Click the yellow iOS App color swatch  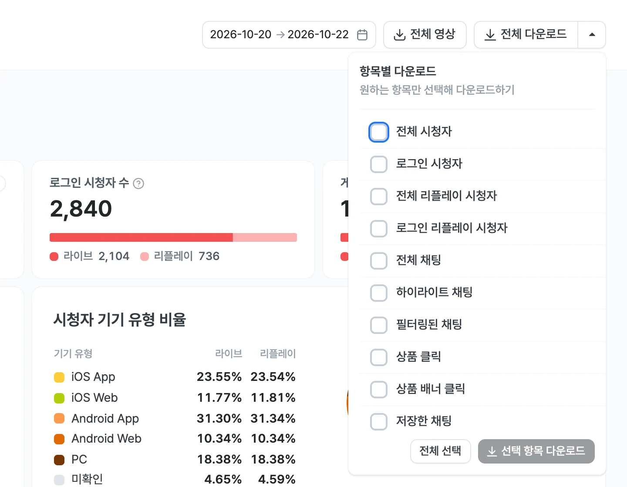click(59, 377)
